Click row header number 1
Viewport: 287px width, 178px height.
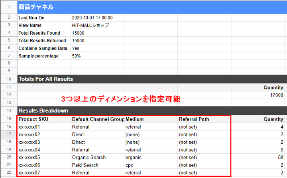(x=8, y=7)
